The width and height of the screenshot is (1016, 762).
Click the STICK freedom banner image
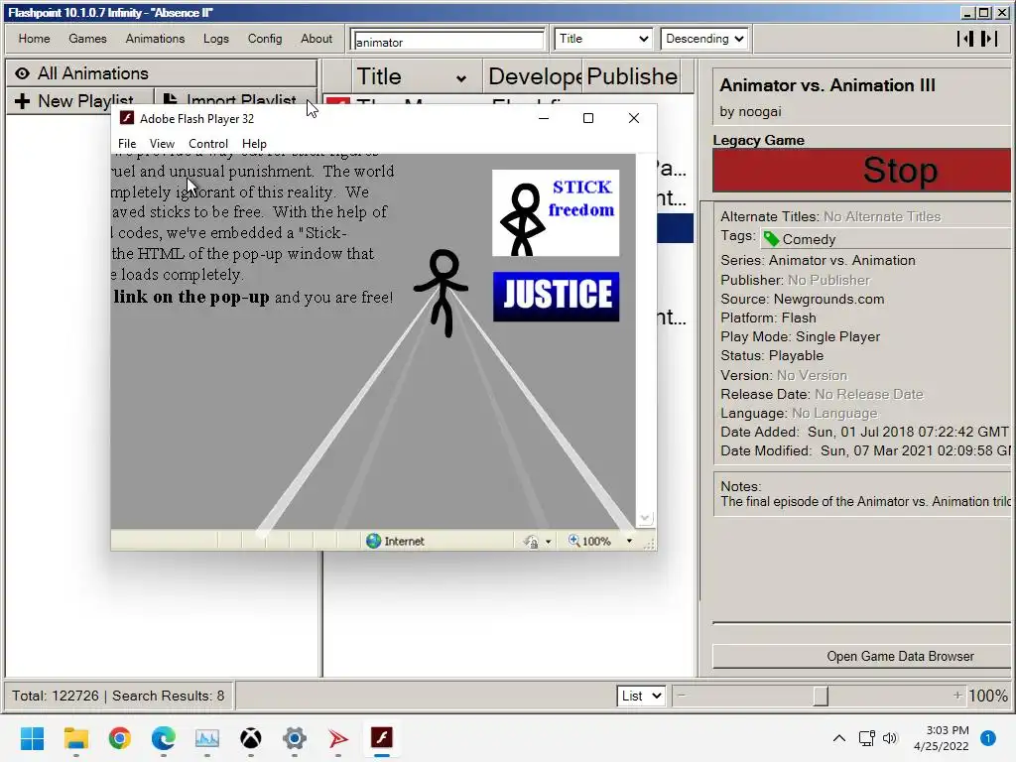pyautogui.click(x=556, y=212)
